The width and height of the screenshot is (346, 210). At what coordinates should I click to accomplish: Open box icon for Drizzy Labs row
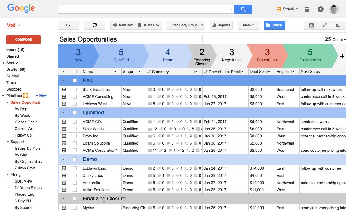point(64,175)
